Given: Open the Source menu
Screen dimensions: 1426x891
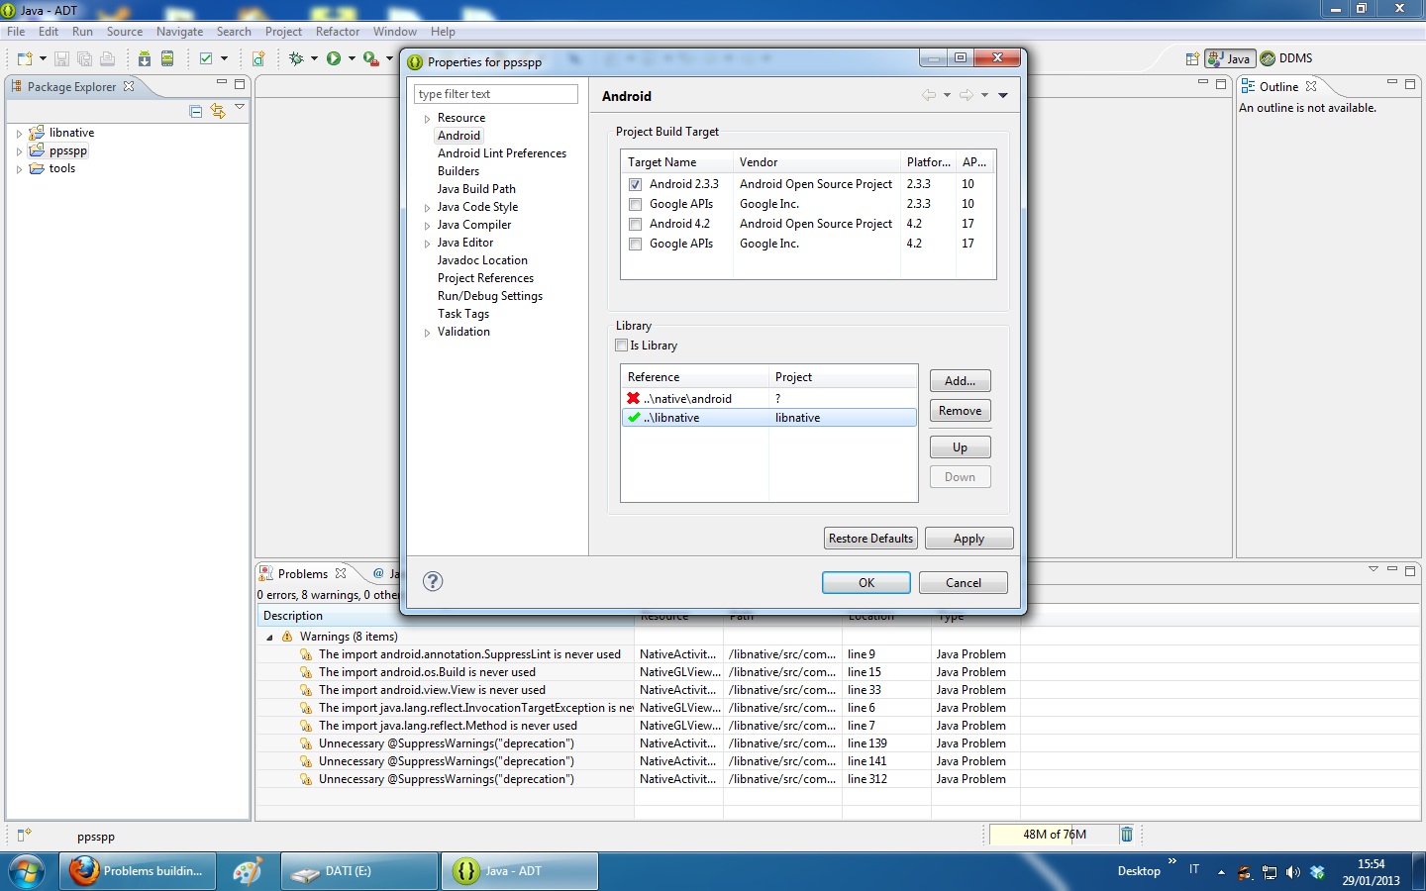Looking at the screenshot, I should point(125,32).
